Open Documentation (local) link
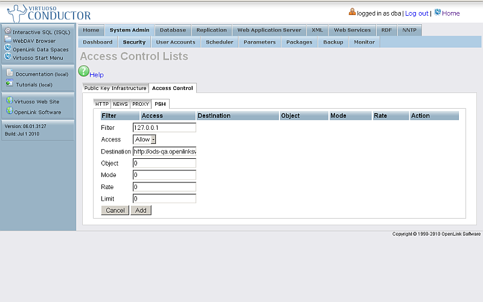Screen dimensions: 483x302 [42, 74]
